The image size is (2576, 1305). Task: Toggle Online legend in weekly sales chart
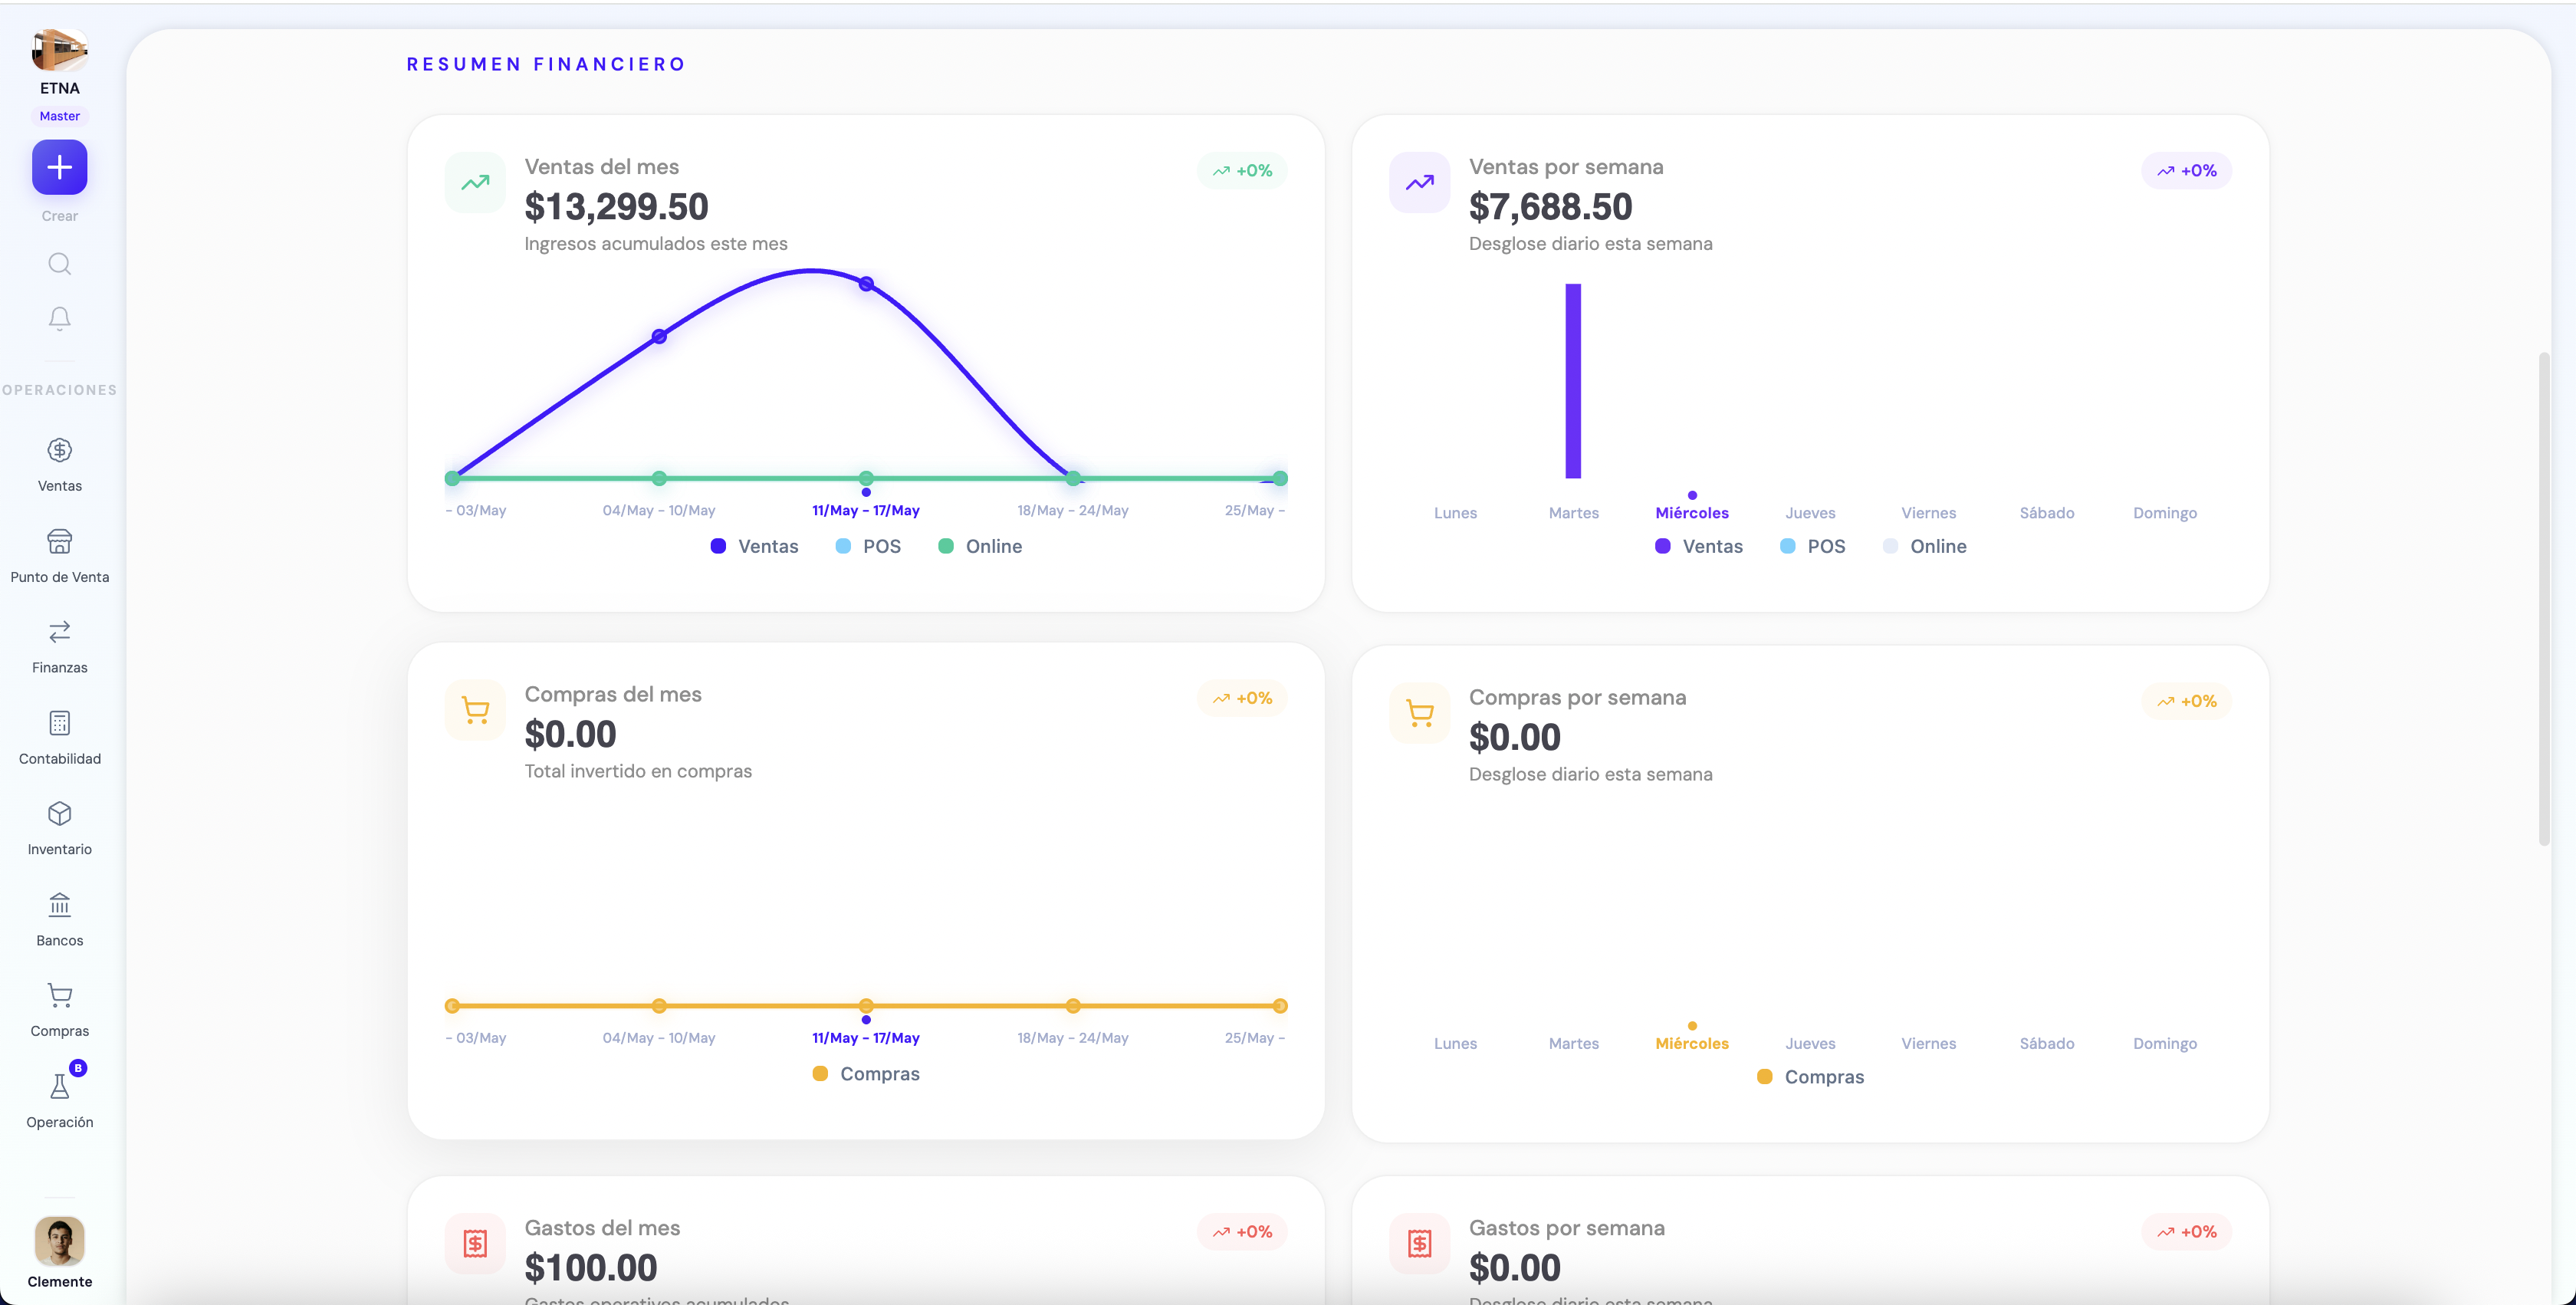pyautogui.click(x=1925, y=546)
